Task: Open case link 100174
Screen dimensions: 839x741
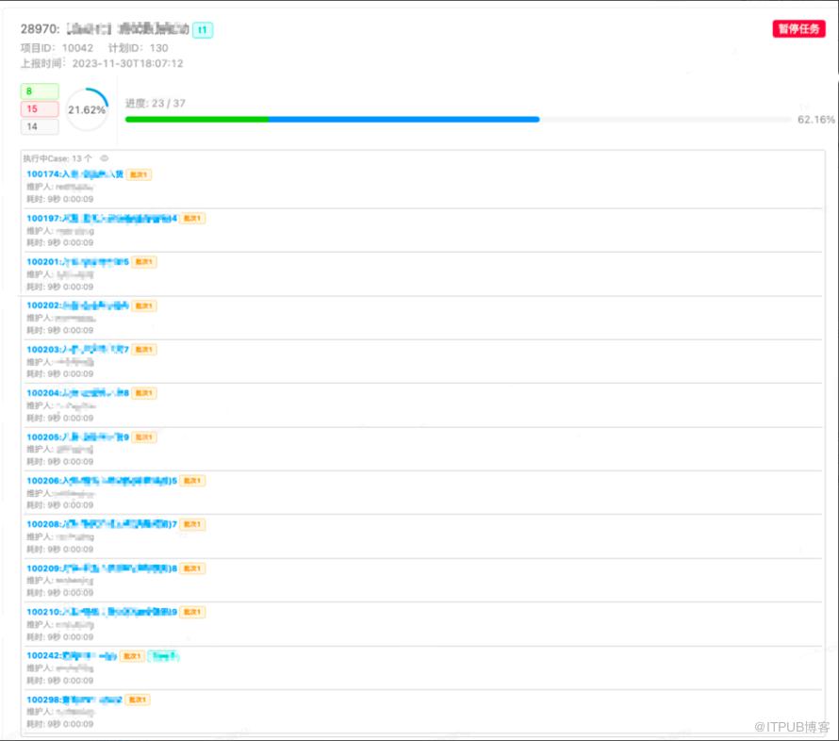Action: coord(74,173)
